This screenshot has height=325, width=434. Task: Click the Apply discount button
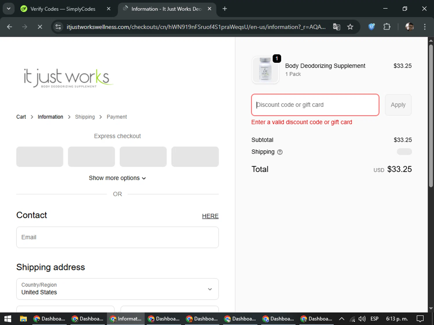(x=398, y=105)
